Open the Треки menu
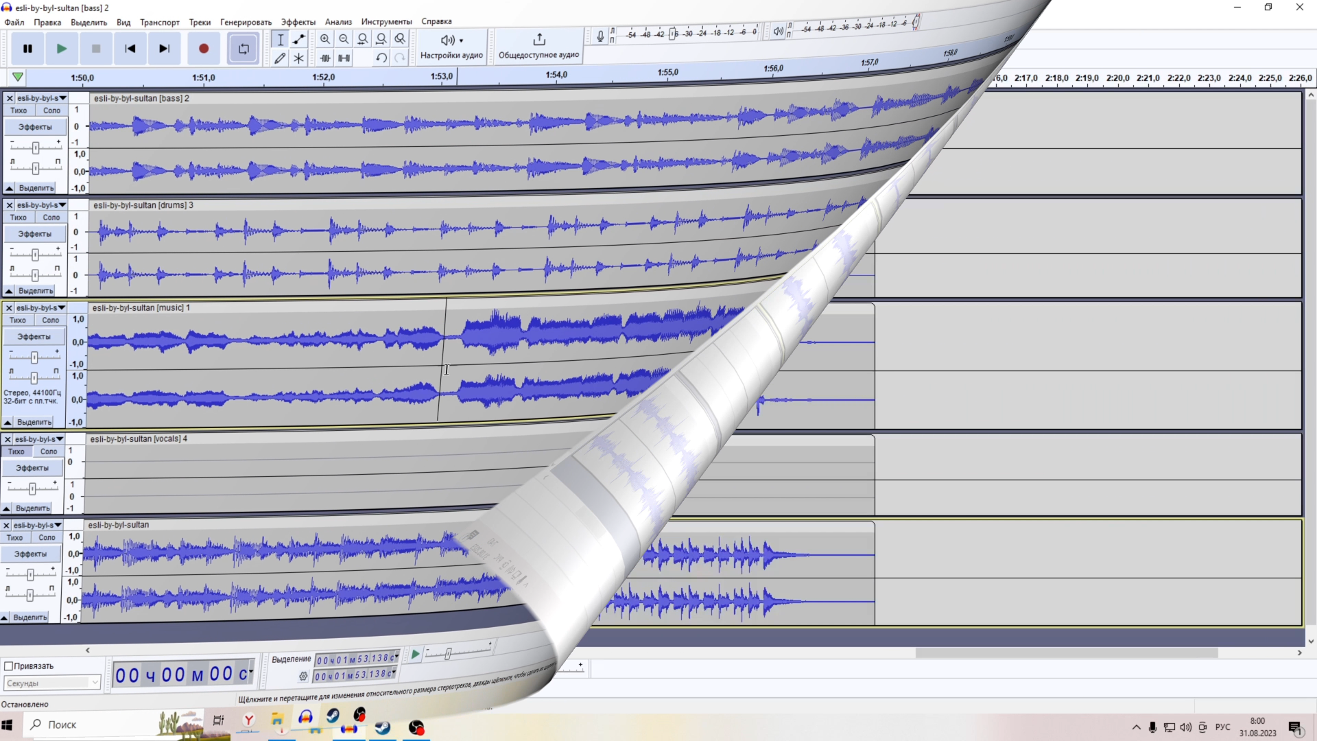This screenshot has height=741, width=1317. pos(200,22)
